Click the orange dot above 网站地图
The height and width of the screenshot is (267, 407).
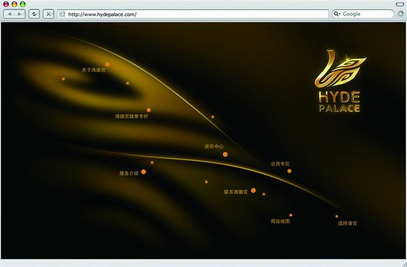pos(291,215)
